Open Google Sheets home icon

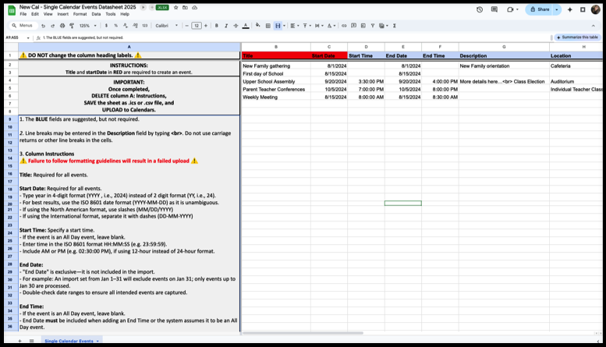click(x=12, y=10)
